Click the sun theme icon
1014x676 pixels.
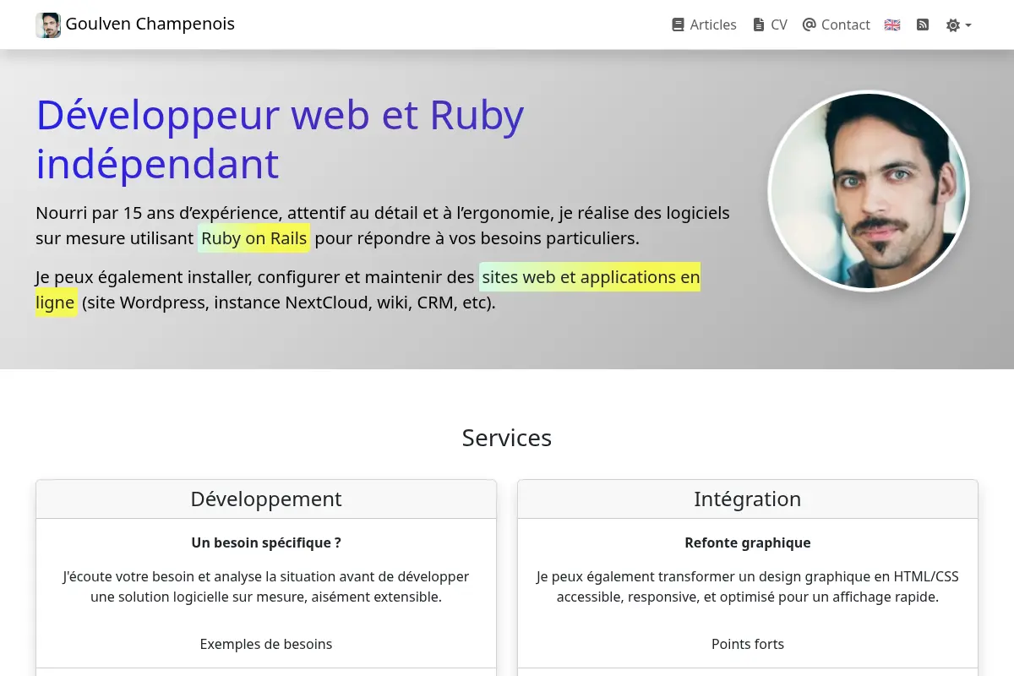(x=953, y=25)
